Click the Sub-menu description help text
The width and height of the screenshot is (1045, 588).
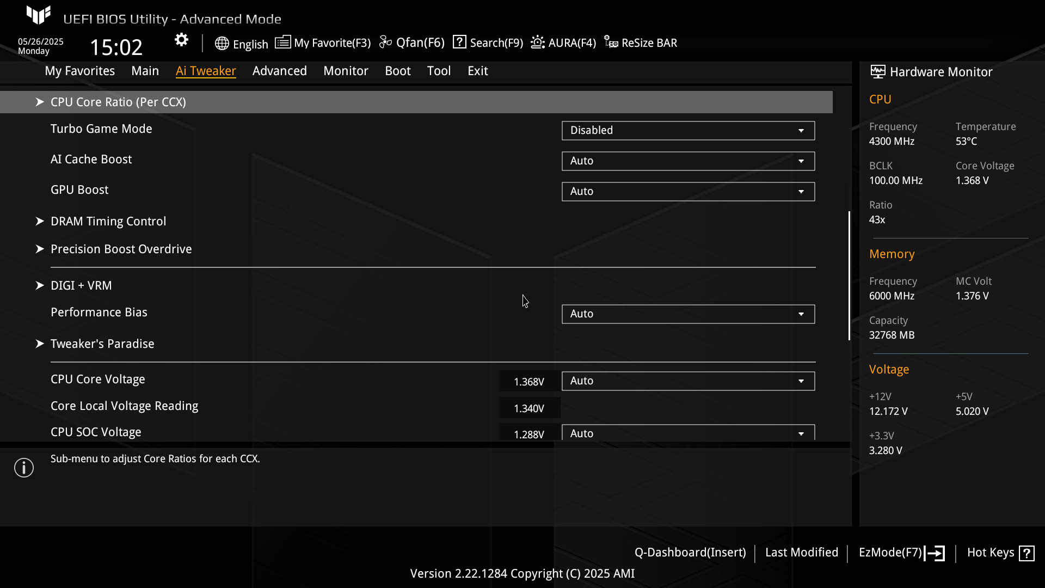(x=155, y=459)
